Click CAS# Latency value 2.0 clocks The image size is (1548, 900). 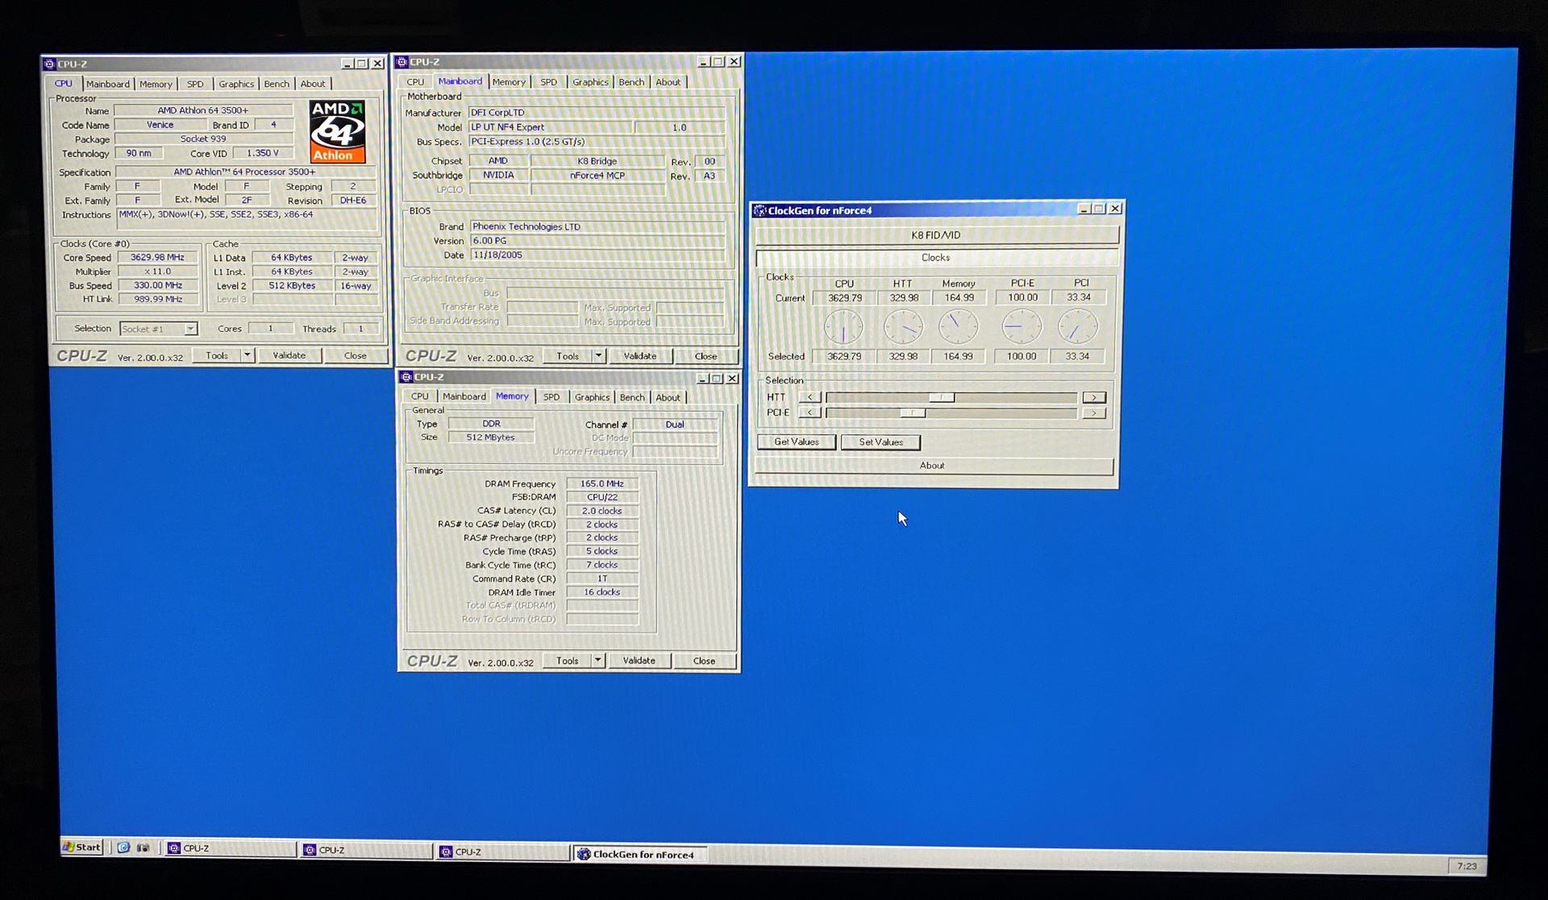pyautogui.click(x=602, y=511)
